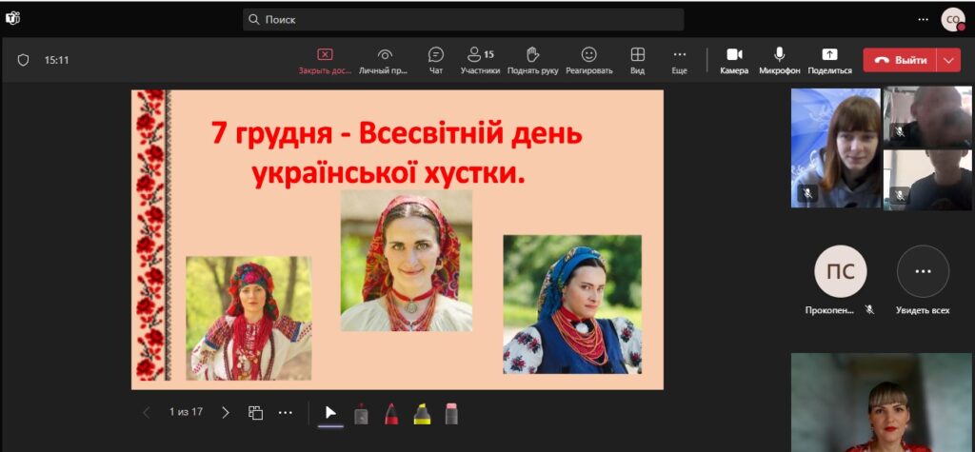Toggle private view (Личный просмотр)
Viewport: 975px width, 452px height.
tap(384, 60)
